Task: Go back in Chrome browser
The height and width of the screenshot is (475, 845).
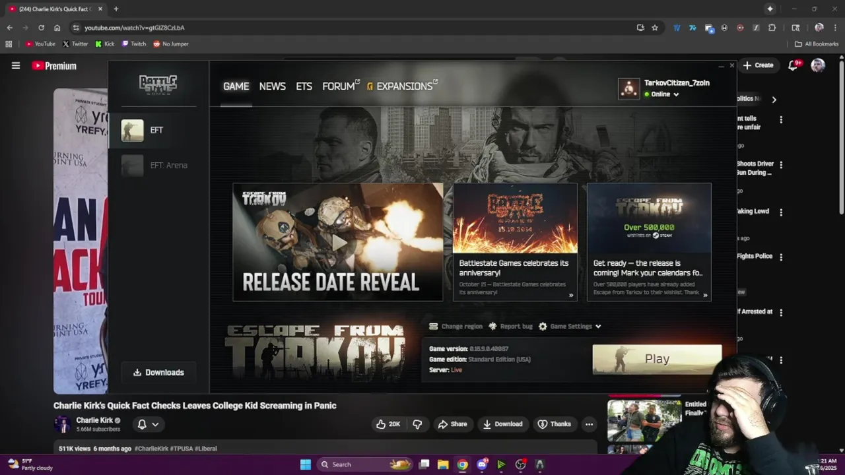Action: pyautogui.click(x=9, y=28)
